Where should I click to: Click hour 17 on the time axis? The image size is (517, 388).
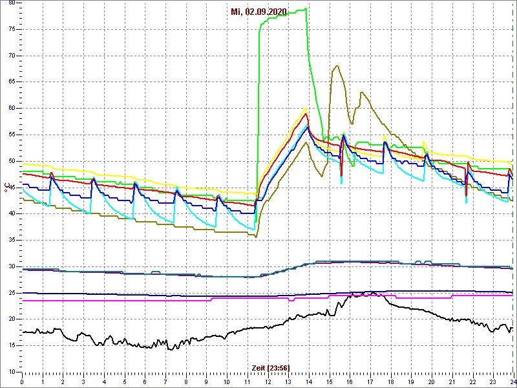tap(370, 381)
